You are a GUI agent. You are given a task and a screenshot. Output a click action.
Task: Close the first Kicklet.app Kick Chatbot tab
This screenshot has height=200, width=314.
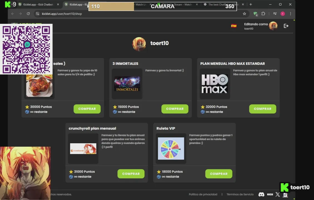(x=58, y=4)
